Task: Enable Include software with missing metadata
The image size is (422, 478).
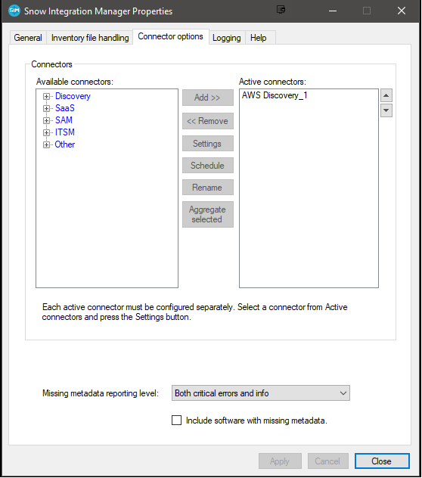Action: point(176,420)
